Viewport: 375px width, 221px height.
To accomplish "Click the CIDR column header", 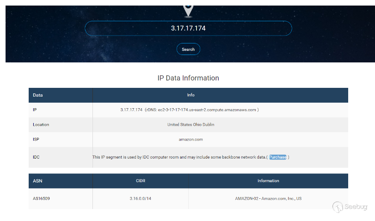I will [141, 181].
